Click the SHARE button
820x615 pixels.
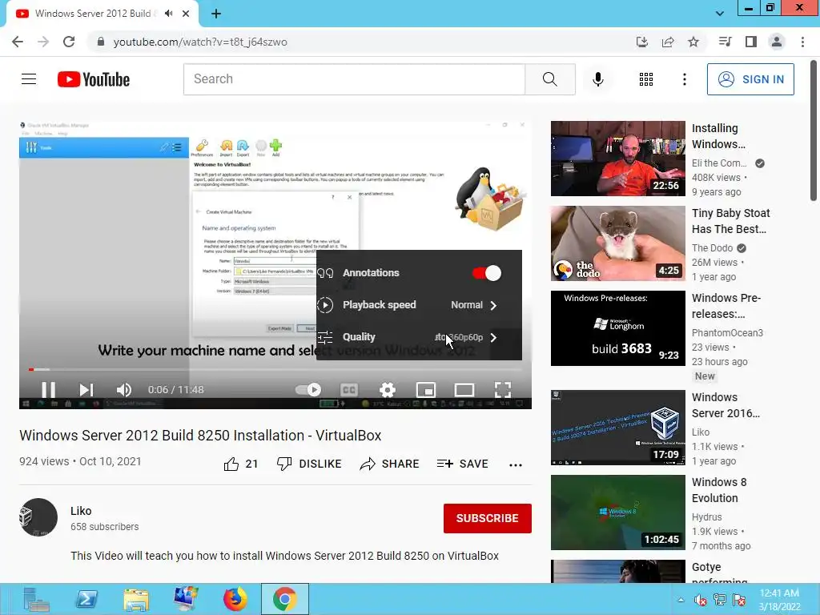tap(390, 464)
